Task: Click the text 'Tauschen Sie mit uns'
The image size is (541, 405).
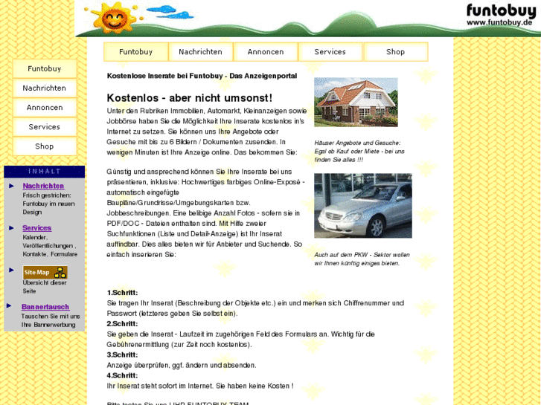Action: click(51, 316)
